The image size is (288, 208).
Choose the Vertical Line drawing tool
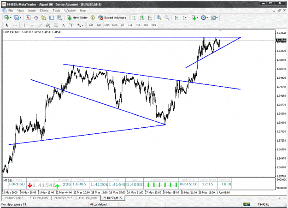24,25
